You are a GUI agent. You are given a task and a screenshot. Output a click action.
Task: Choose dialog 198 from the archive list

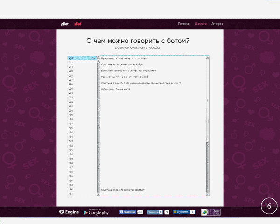[82, 119]
